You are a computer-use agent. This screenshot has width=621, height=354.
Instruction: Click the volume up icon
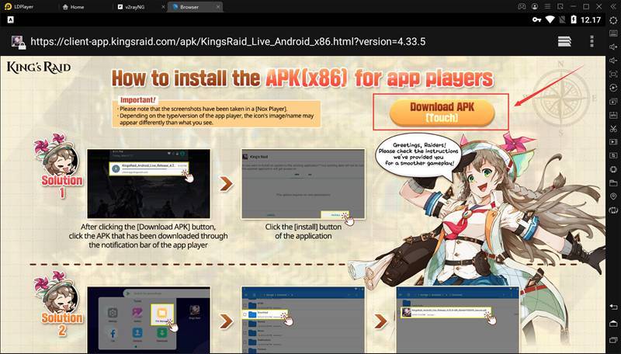613,47
